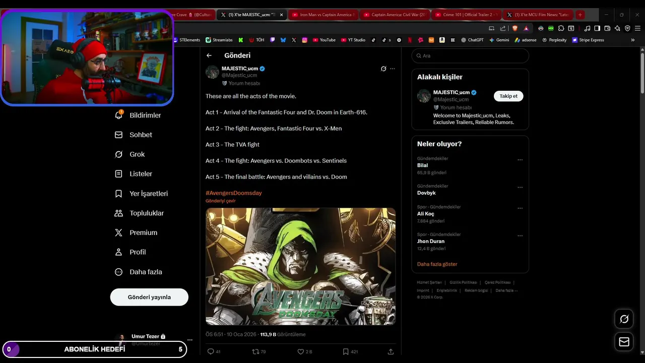Close the X'te MAJESTIC_ucm tab
This screenshot has height=363, width=645.
282,15
